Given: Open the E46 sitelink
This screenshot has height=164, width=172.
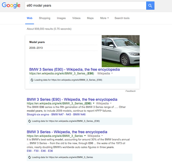Looking at the screenshot, I should point(43,151).
